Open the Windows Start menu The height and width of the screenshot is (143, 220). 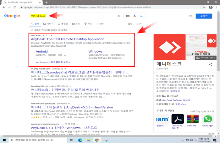(4, 140)
